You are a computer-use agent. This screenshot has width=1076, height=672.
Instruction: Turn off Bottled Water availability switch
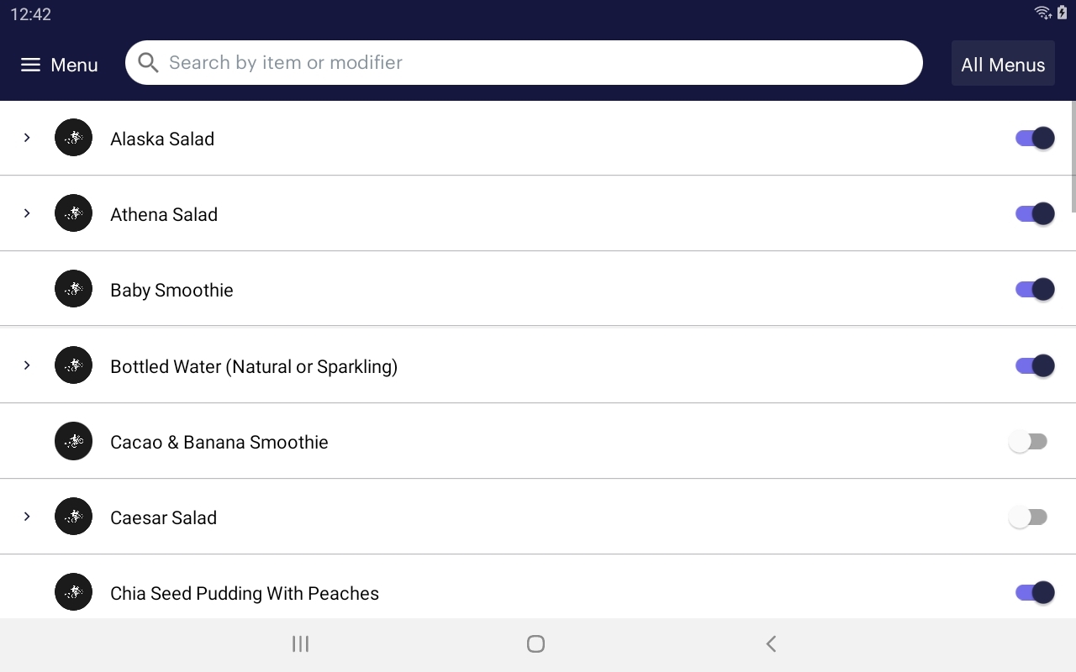click(1034, 365)
